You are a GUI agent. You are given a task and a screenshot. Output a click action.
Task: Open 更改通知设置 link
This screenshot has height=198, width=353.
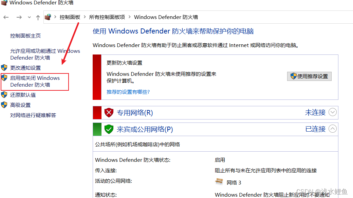[x=25, y=68]
